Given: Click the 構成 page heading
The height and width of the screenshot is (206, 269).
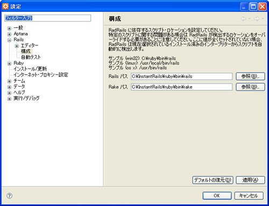Looking at the screenshot, I should click(x=115, y=19).
